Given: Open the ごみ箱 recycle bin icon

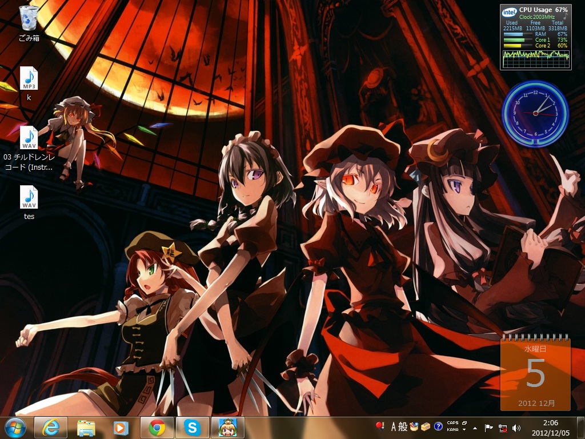Looking at the screenshot, I should pos(29,23).
